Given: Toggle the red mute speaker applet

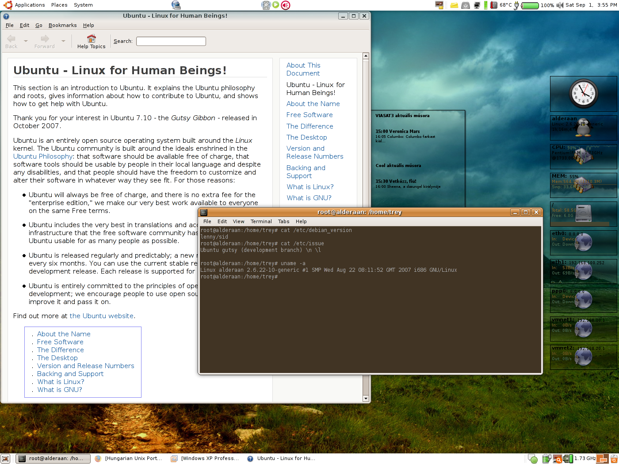Looking at the screenshot, I should [x=286, y=5].
